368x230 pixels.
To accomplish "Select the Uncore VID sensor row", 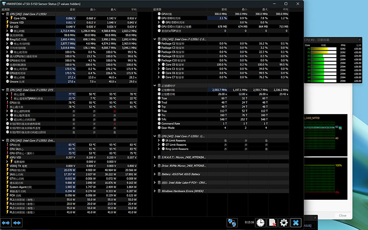I will coord(18,22).
